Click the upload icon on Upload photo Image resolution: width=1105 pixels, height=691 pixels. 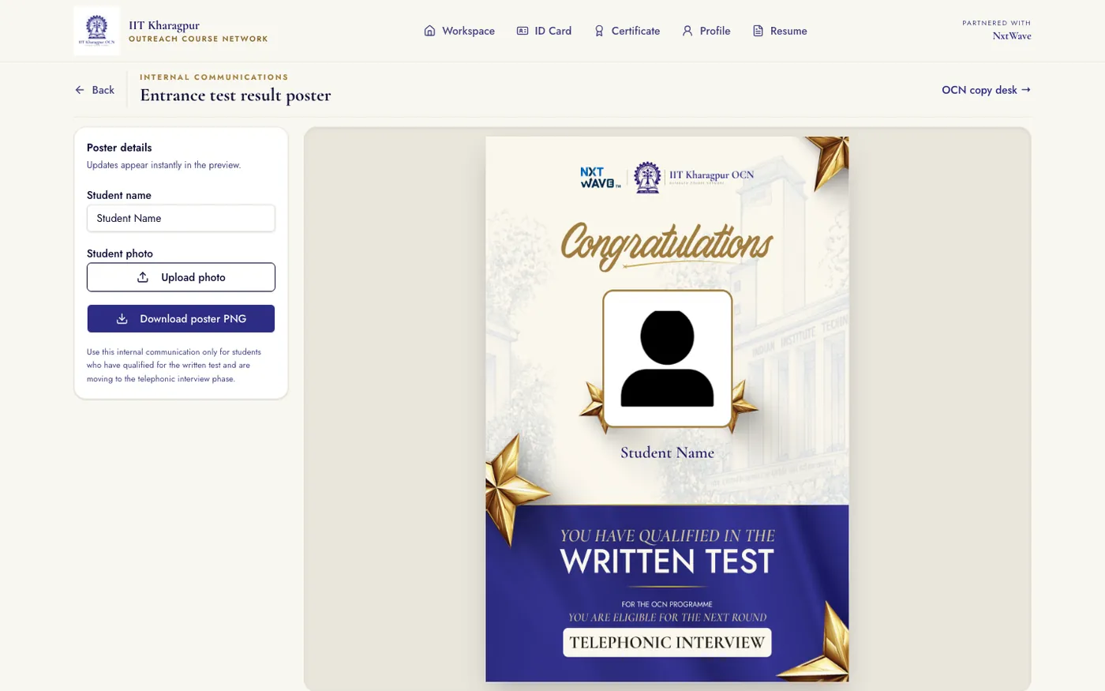pyautogui.click(x=143, y=277)
